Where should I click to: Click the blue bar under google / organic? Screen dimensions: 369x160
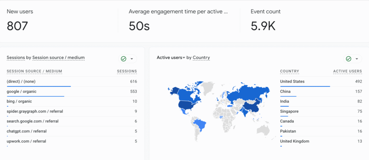[35, 96]
